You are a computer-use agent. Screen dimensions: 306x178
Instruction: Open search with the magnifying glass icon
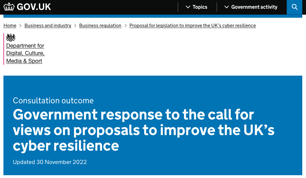(294, 7)
